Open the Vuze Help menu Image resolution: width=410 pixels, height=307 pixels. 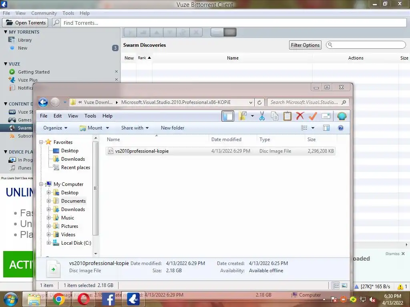[x=84, y=13]
